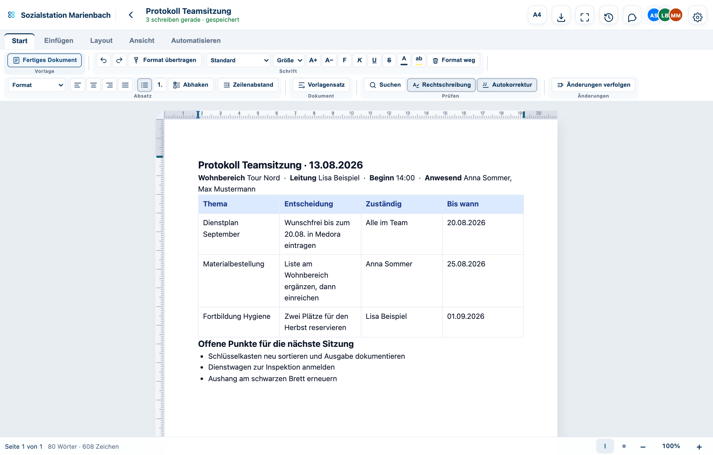Click the left indent ruler marker

pos(198,115)
